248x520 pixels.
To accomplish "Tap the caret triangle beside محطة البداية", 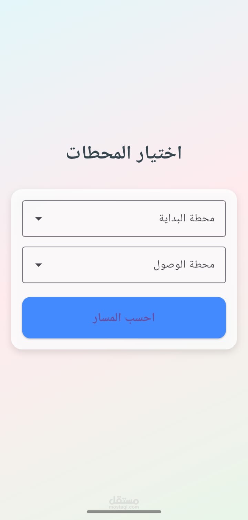I will (39, 219).
